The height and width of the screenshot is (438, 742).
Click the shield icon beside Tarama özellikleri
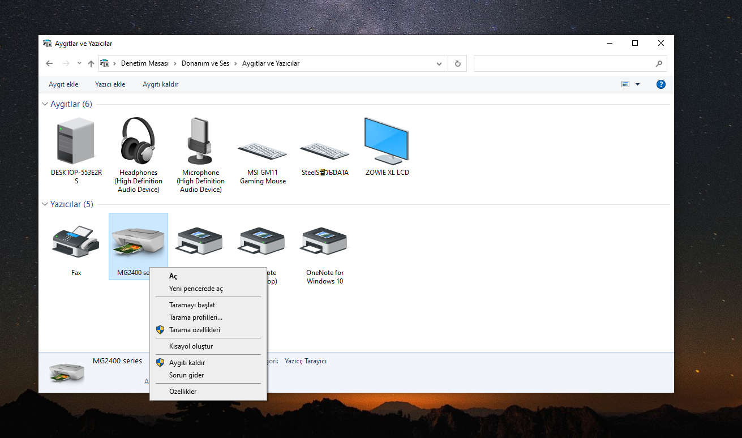(160, 329)
